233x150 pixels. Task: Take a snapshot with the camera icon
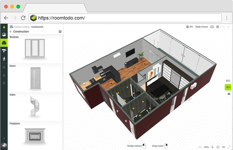(212, 27)
